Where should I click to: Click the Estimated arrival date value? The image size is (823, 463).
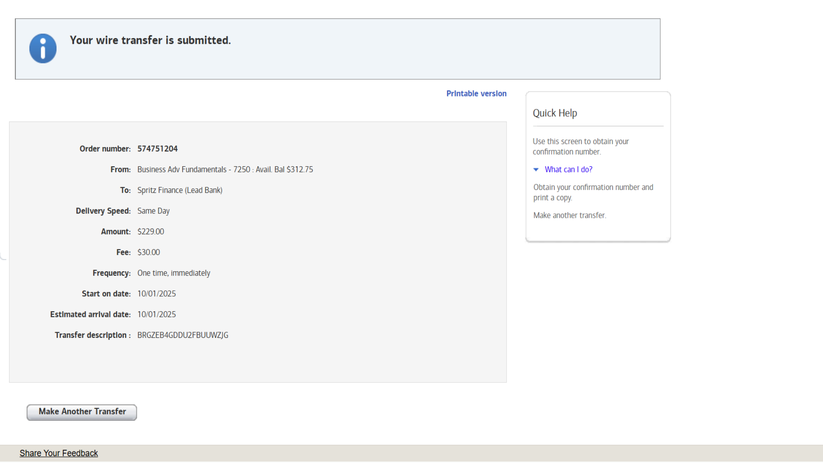click(156, 315)
